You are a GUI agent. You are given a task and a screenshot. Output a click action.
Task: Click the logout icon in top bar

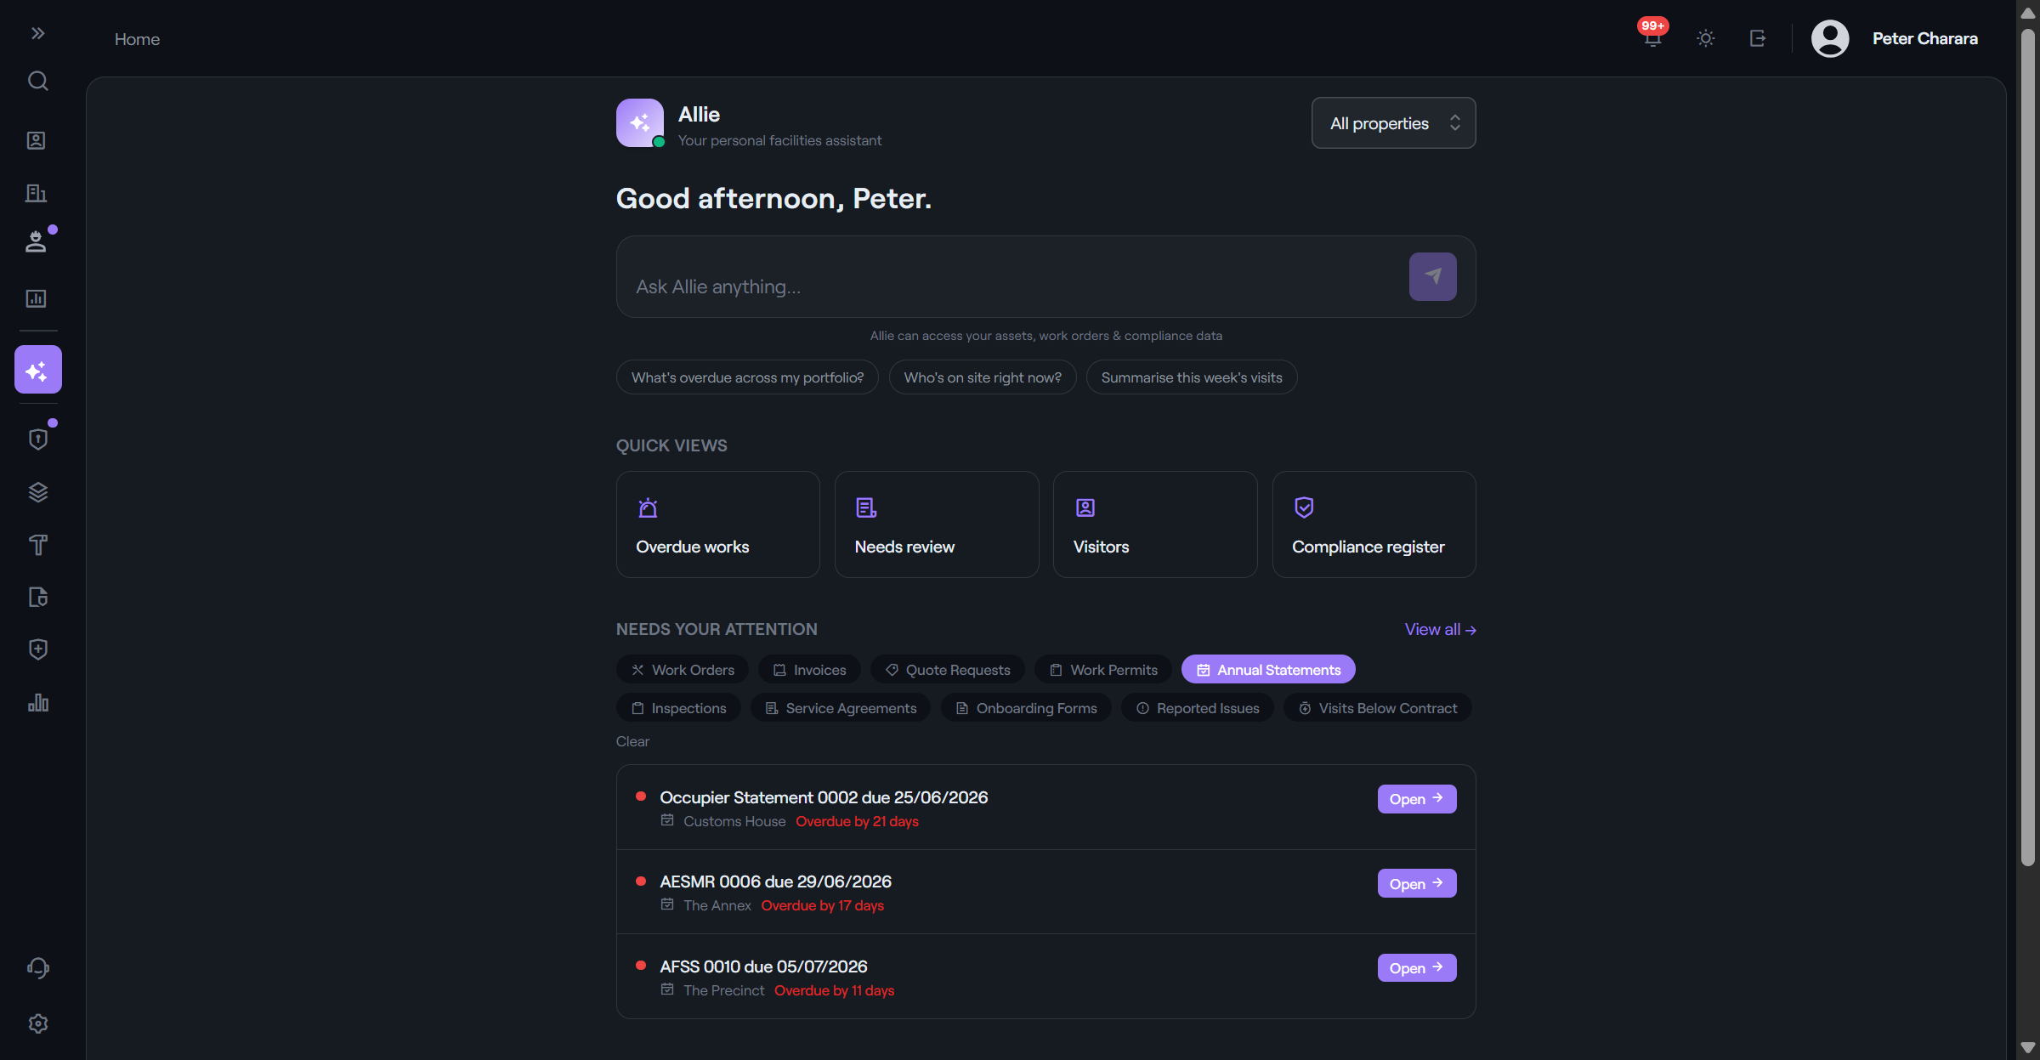coord(1758,38)
